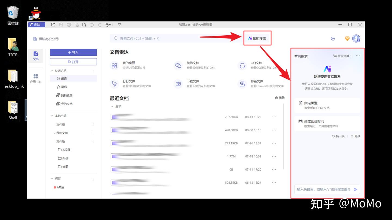Open the 标签 section options menu
This screenshot has width=392, height=220.
coord(93,179)
